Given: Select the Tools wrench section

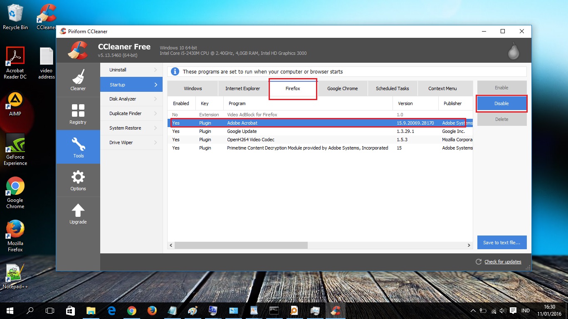Looking at the screenshot, I should [x=78, y=147].
